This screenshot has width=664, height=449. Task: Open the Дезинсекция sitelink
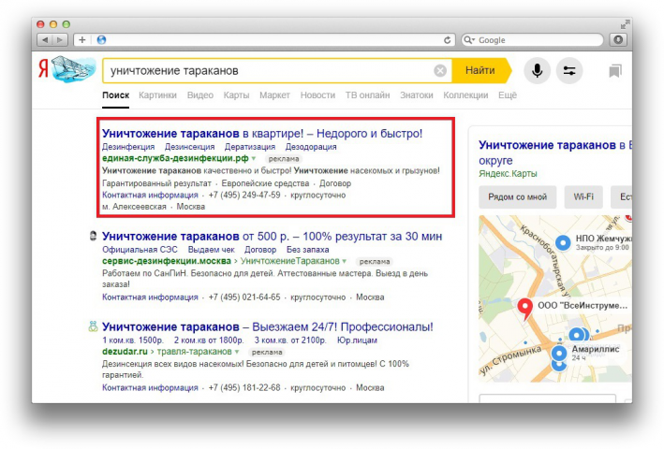(189, 147)
